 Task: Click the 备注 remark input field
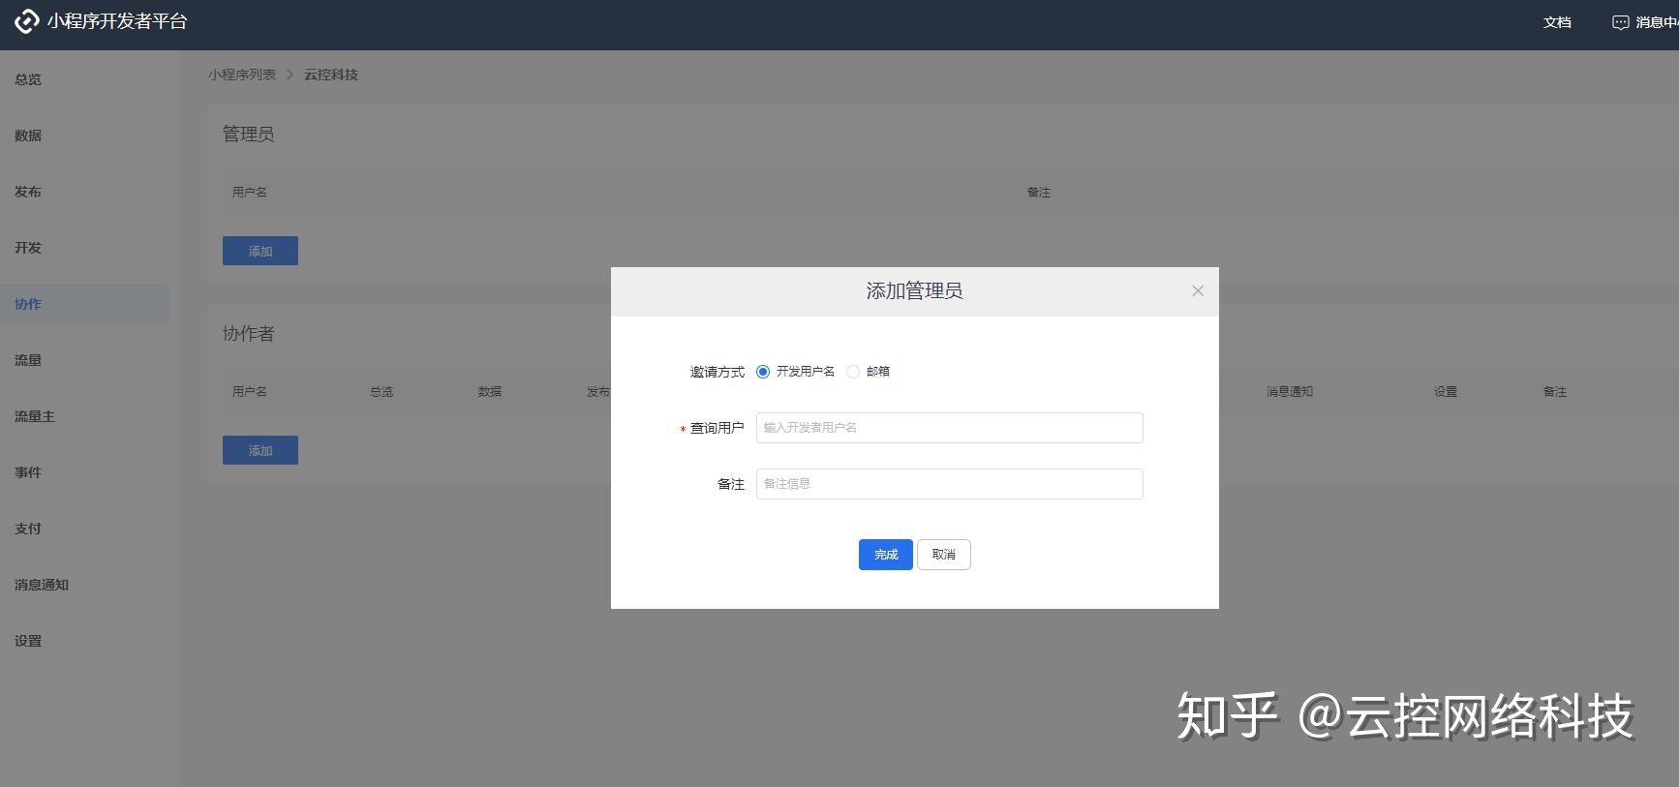949,484
